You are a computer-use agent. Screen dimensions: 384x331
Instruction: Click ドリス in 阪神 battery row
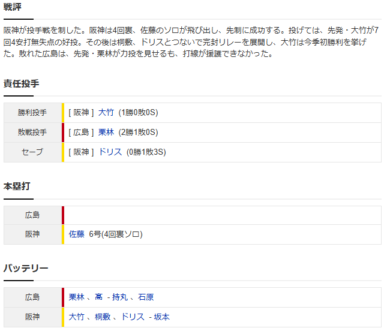[133, 317]
